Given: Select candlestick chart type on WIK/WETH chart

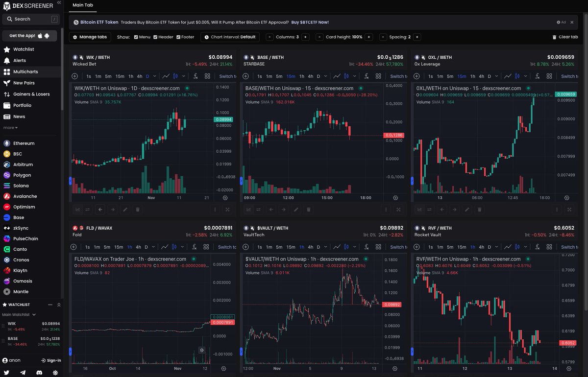Looking at the screenshot, I should click(x=175, y=76).
